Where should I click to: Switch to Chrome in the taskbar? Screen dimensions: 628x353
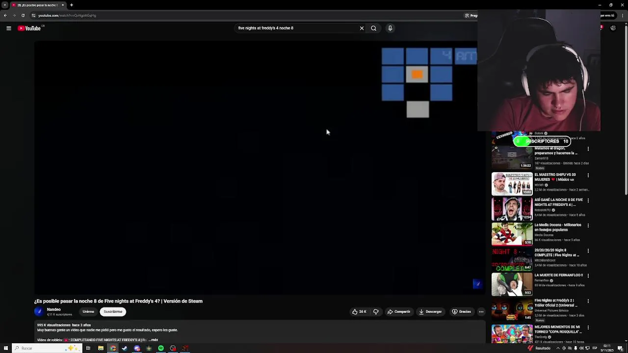click(113, 349)
